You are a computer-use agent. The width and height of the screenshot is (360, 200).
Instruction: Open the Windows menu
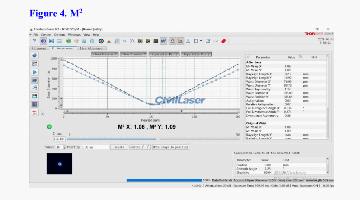(74, 35)
